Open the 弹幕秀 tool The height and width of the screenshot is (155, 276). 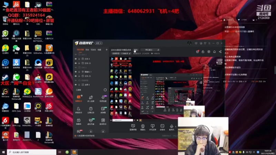79,122
